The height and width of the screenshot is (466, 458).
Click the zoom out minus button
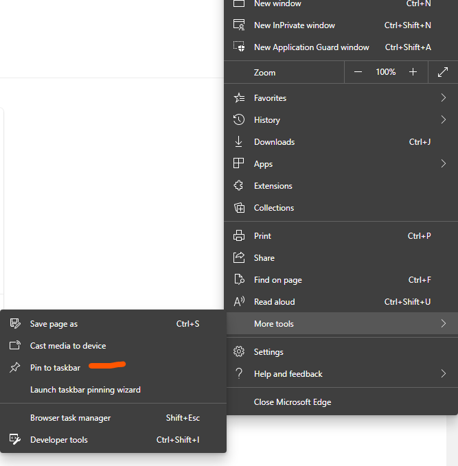pos(358,72)
